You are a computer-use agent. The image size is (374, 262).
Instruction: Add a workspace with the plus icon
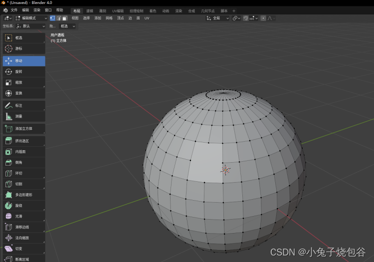click(234, 11)
